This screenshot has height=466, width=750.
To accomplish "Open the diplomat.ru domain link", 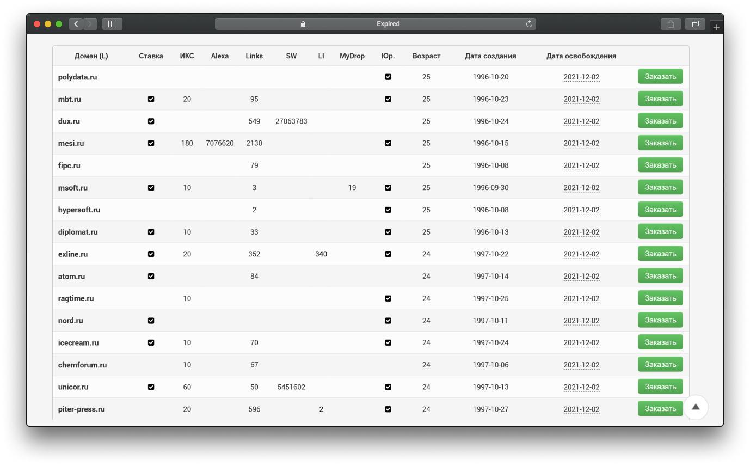I will (78, 232).
